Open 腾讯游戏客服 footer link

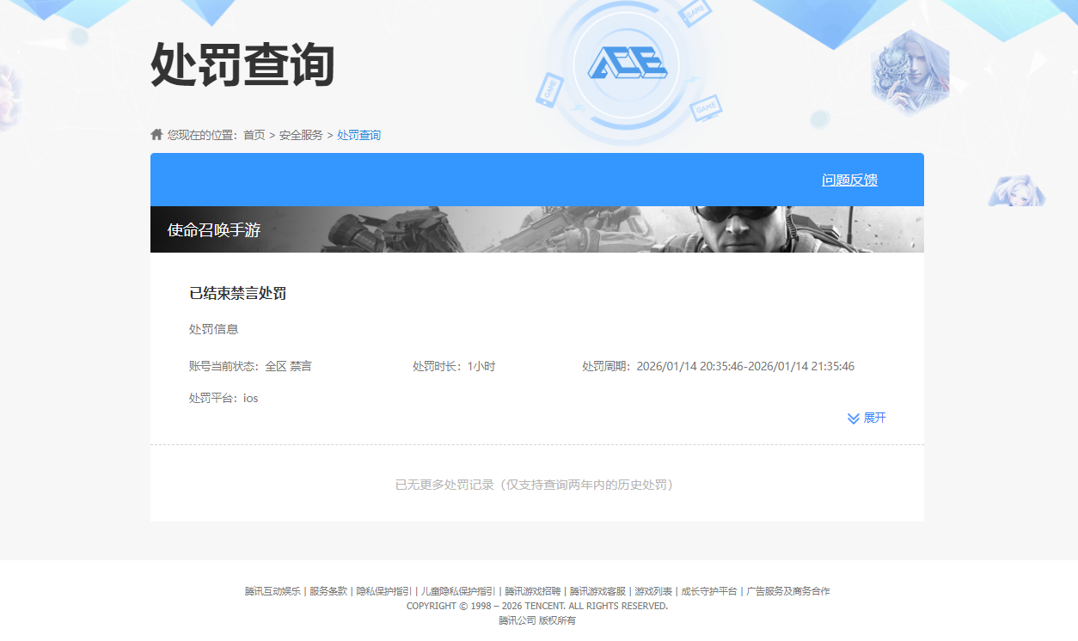pos(597,591)
